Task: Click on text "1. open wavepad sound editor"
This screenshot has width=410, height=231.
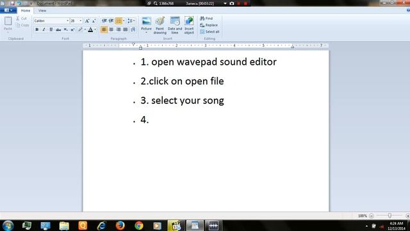Action: coord(208,62)
